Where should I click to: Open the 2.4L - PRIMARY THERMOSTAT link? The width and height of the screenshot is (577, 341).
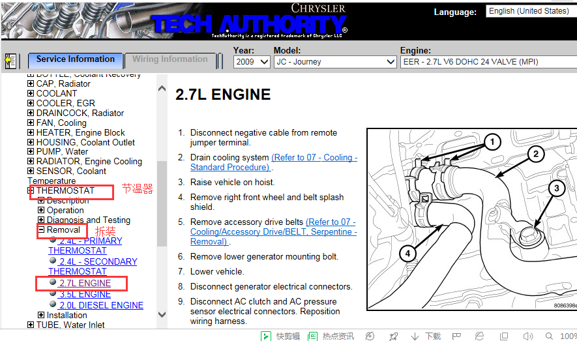[85, 246]
